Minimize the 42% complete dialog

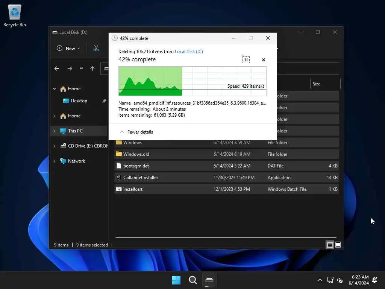(234, 38)
